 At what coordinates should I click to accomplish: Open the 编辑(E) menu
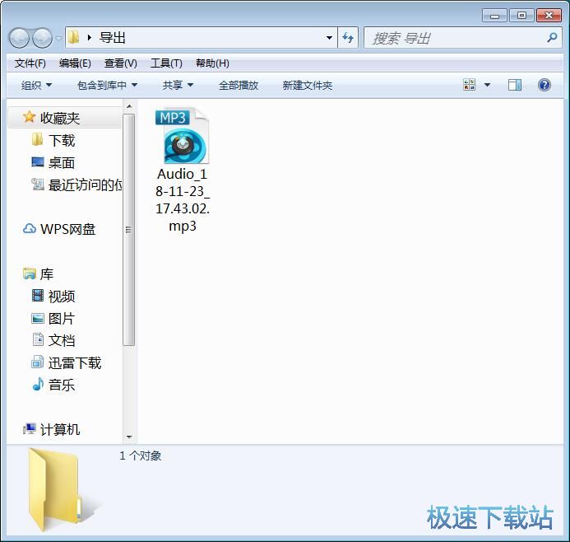point(75,63)
